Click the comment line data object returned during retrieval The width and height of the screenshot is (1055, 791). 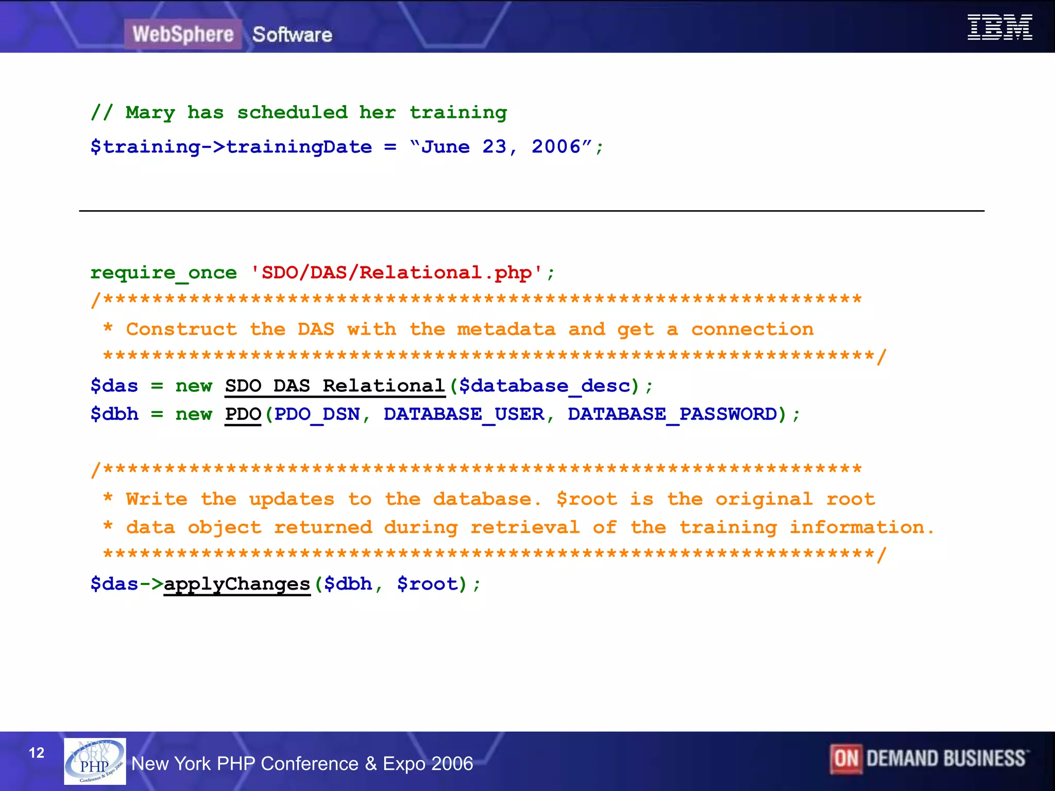[519, 528]
